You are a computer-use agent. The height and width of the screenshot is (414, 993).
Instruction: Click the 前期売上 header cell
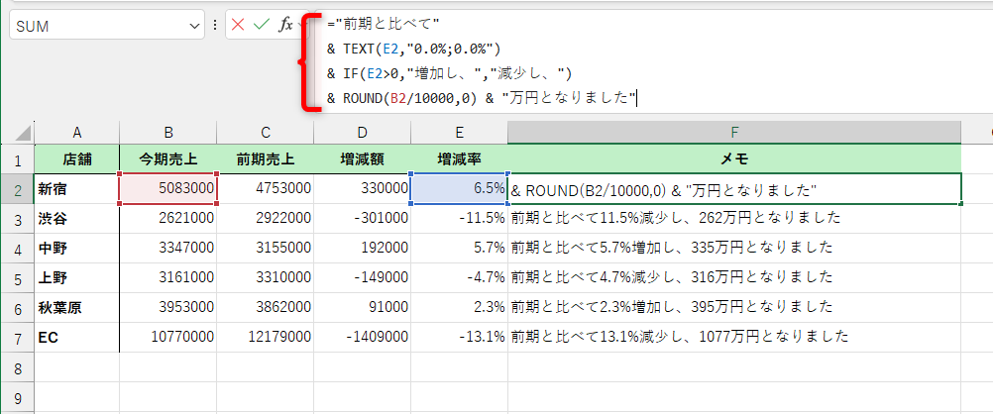point(265,158)
